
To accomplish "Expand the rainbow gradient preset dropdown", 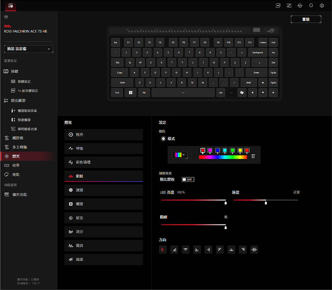I will point(180,155).
